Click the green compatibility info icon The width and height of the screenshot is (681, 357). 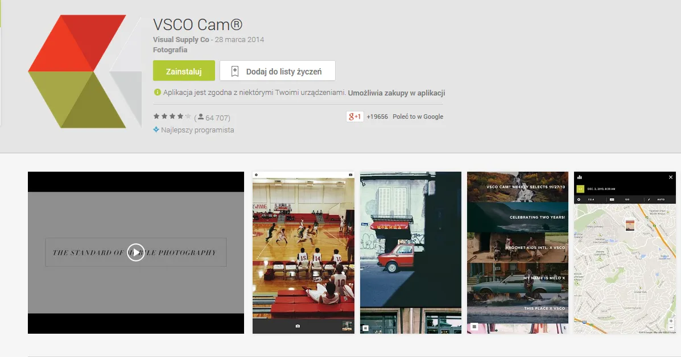(x=157, y=93)
